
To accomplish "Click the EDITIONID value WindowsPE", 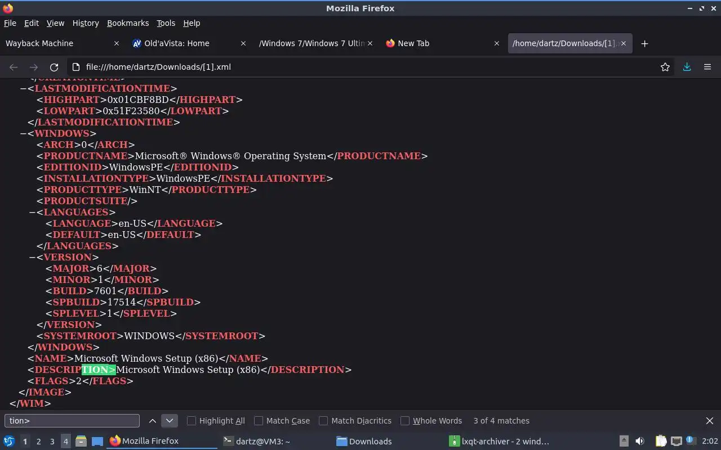I will pos(136,167).
